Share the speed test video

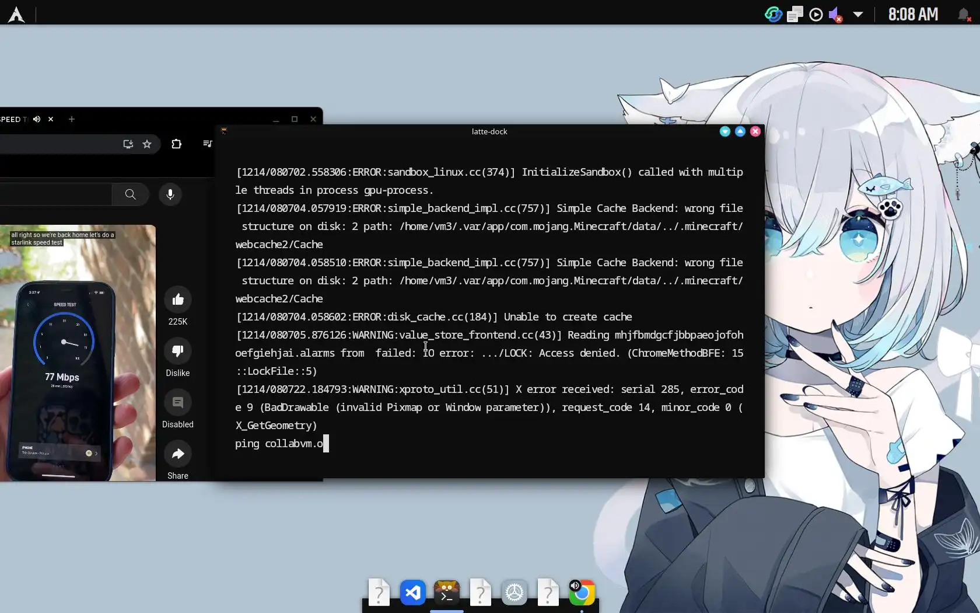click(x=178, y=454)
